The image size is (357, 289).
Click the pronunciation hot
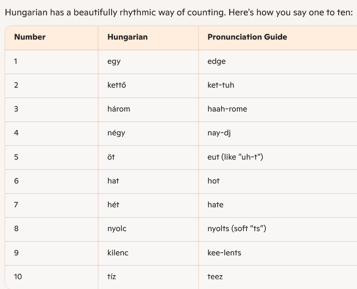(x=213, y=181)
